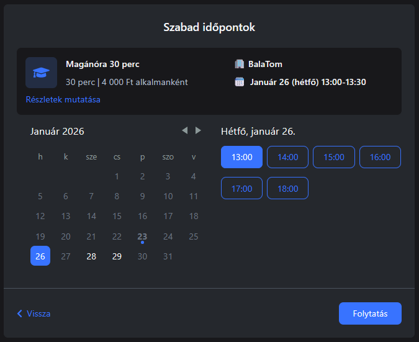Click the sze weekday column header
Image resolution: width=419 pixels, height=342 pixels.
91,157
